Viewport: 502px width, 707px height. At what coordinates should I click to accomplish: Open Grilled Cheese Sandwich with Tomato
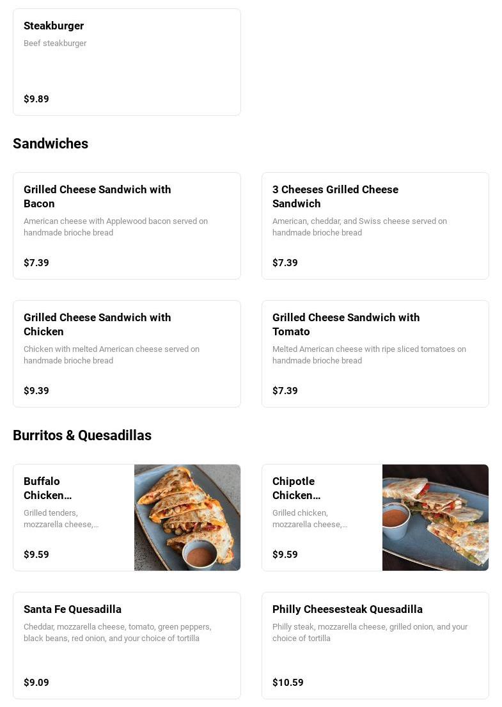point(346,324)
